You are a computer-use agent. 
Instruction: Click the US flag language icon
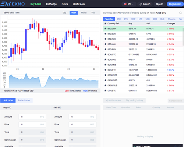(125, 4)
